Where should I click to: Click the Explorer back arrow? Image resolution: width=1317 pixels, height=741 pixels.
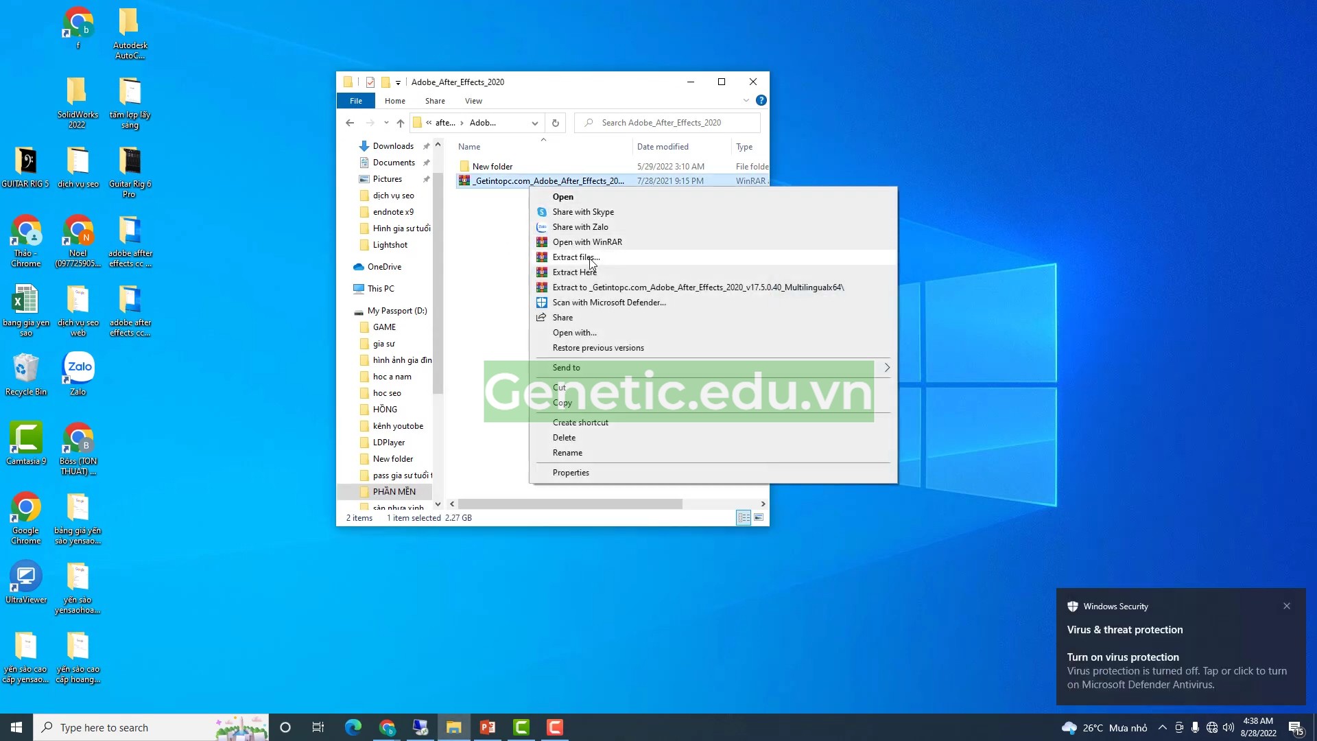[350, 123]
